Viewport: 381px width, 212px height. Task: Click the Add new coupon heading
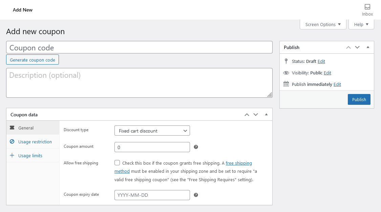[36, 31]
